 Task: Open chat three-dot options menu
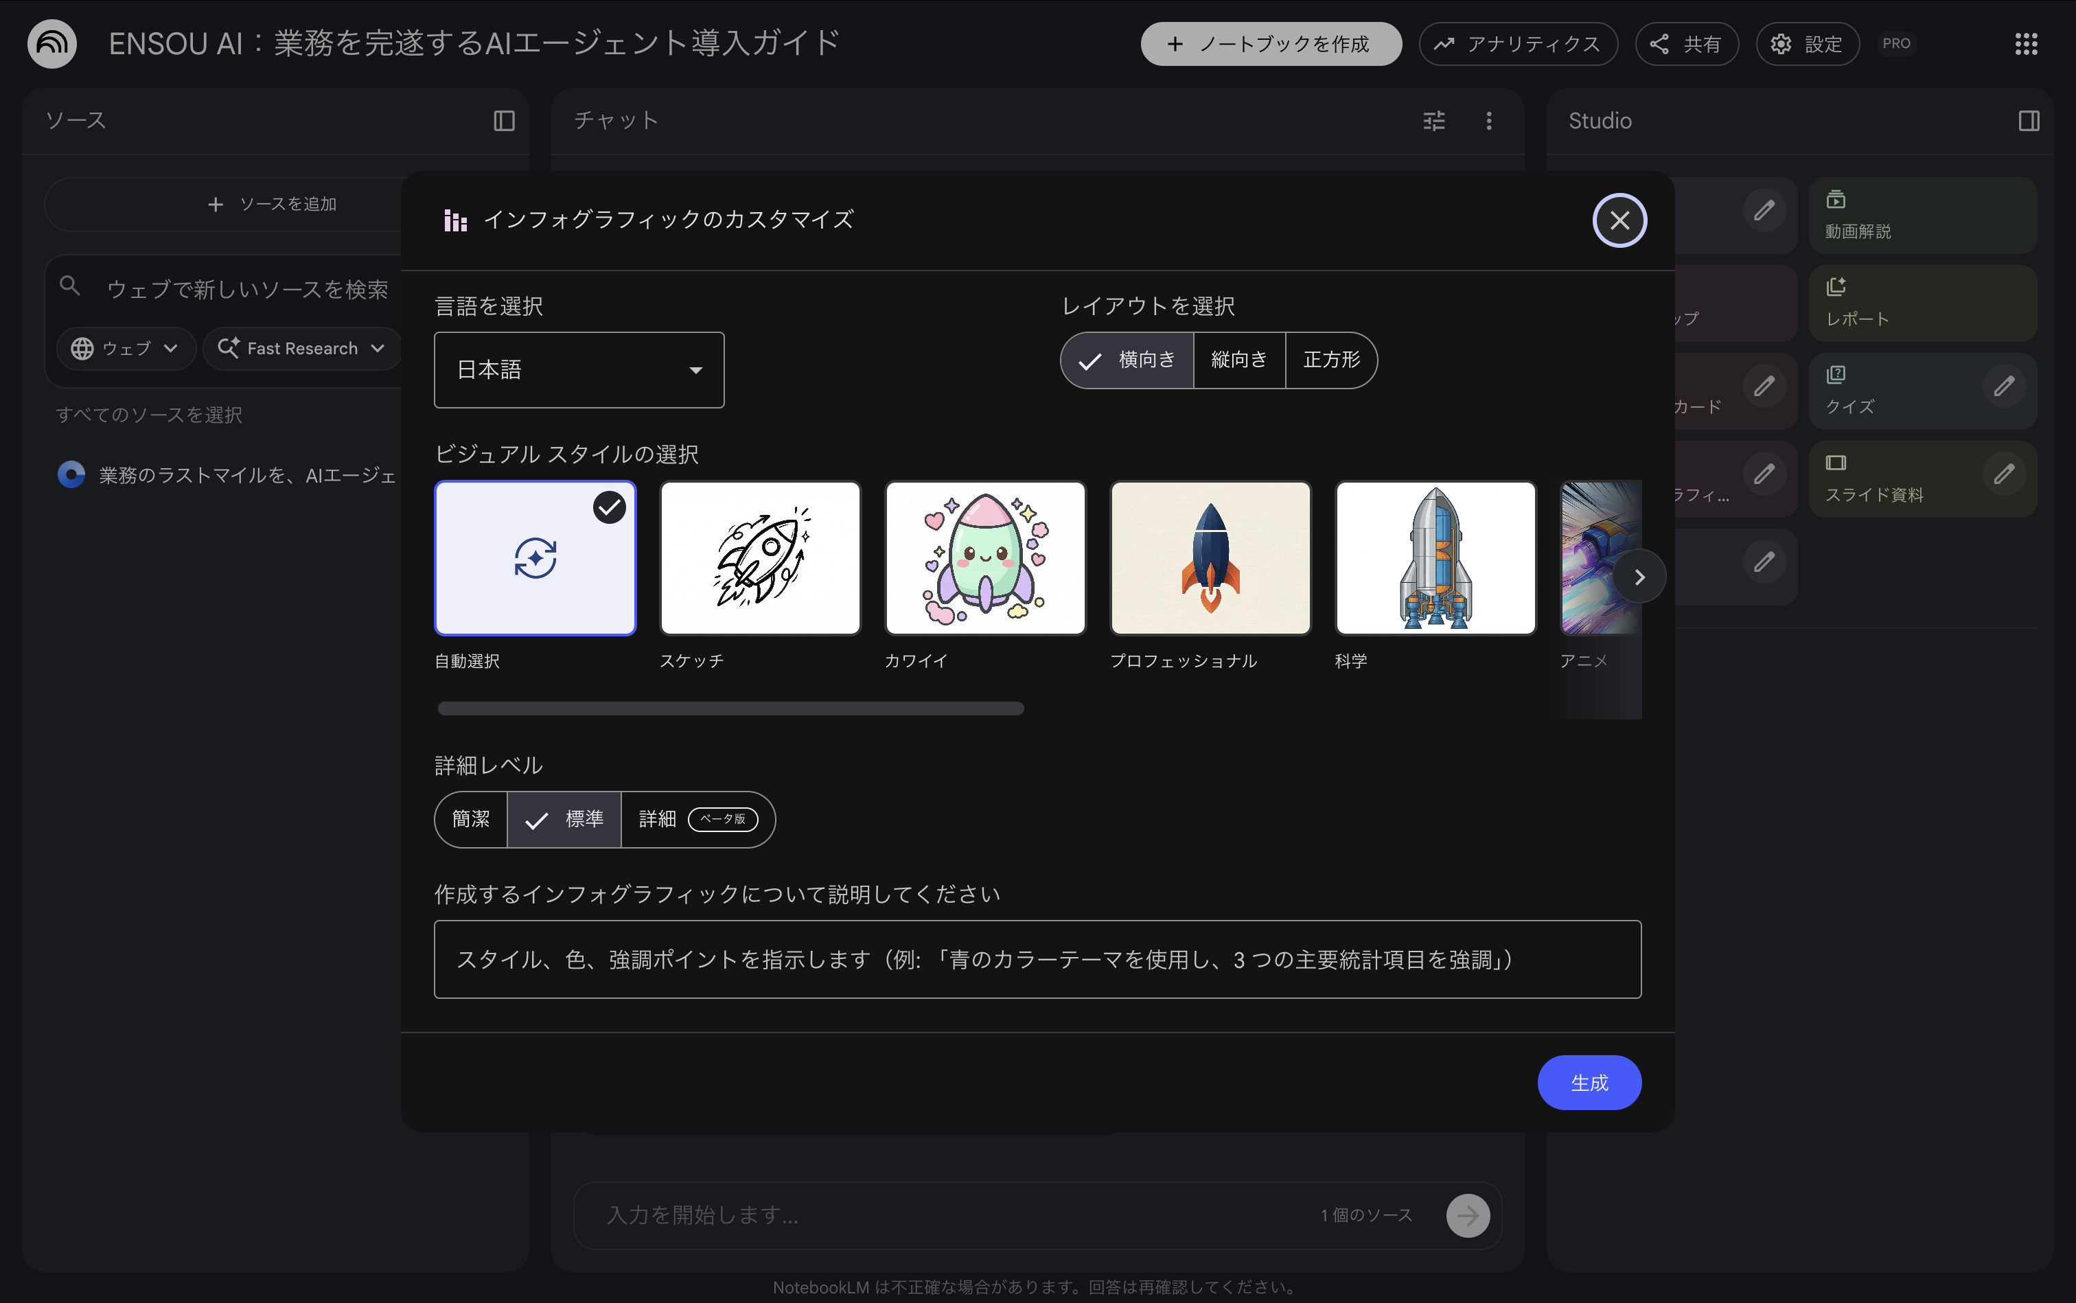point(1488,121)
